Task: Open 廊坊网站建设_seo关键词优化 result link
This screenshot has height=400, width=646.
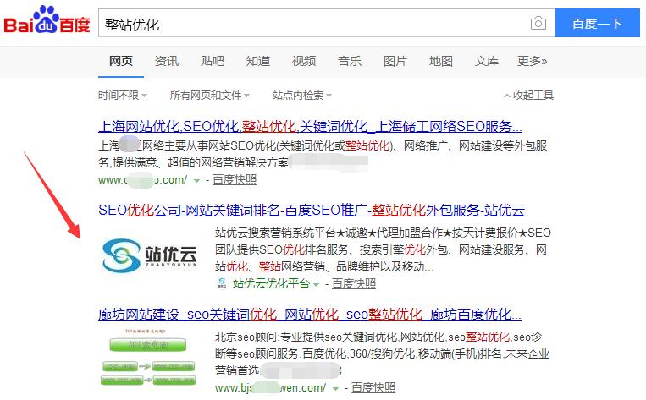Action: pos(310,315)
